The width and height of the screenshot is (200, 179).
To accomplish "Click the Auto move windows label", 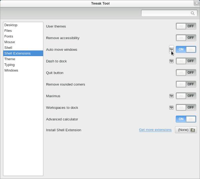I will [61, 49].
